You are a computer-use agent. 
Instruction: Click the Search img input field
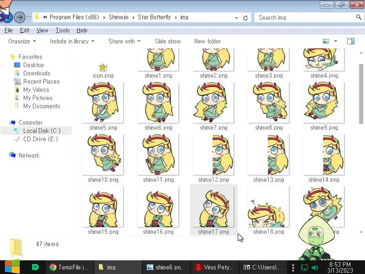point(305,17)
